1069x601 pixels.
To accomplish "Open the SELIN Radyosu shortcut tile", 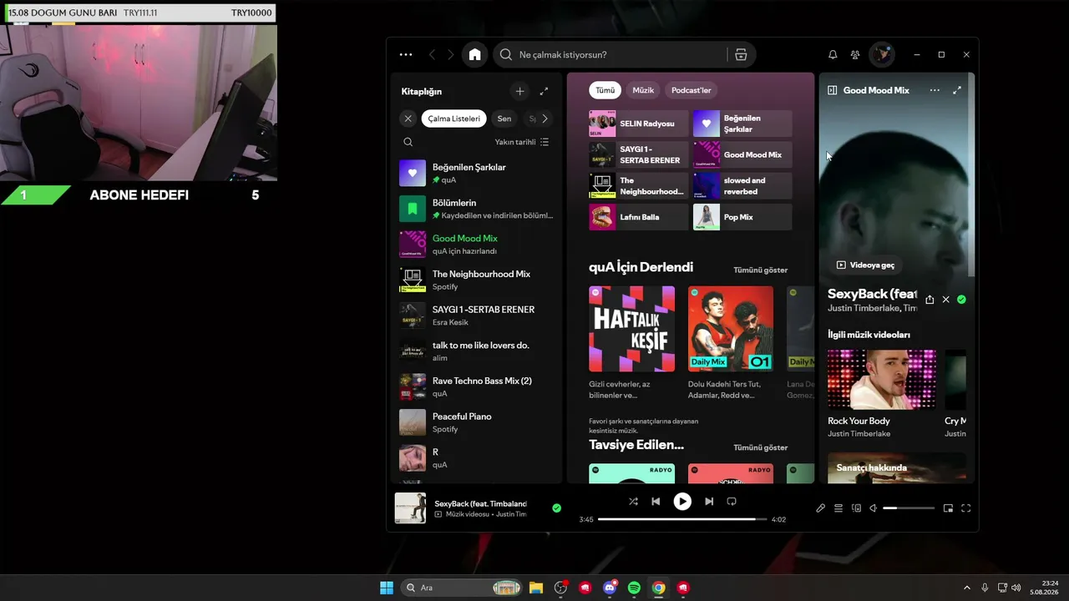I will 638,124.
